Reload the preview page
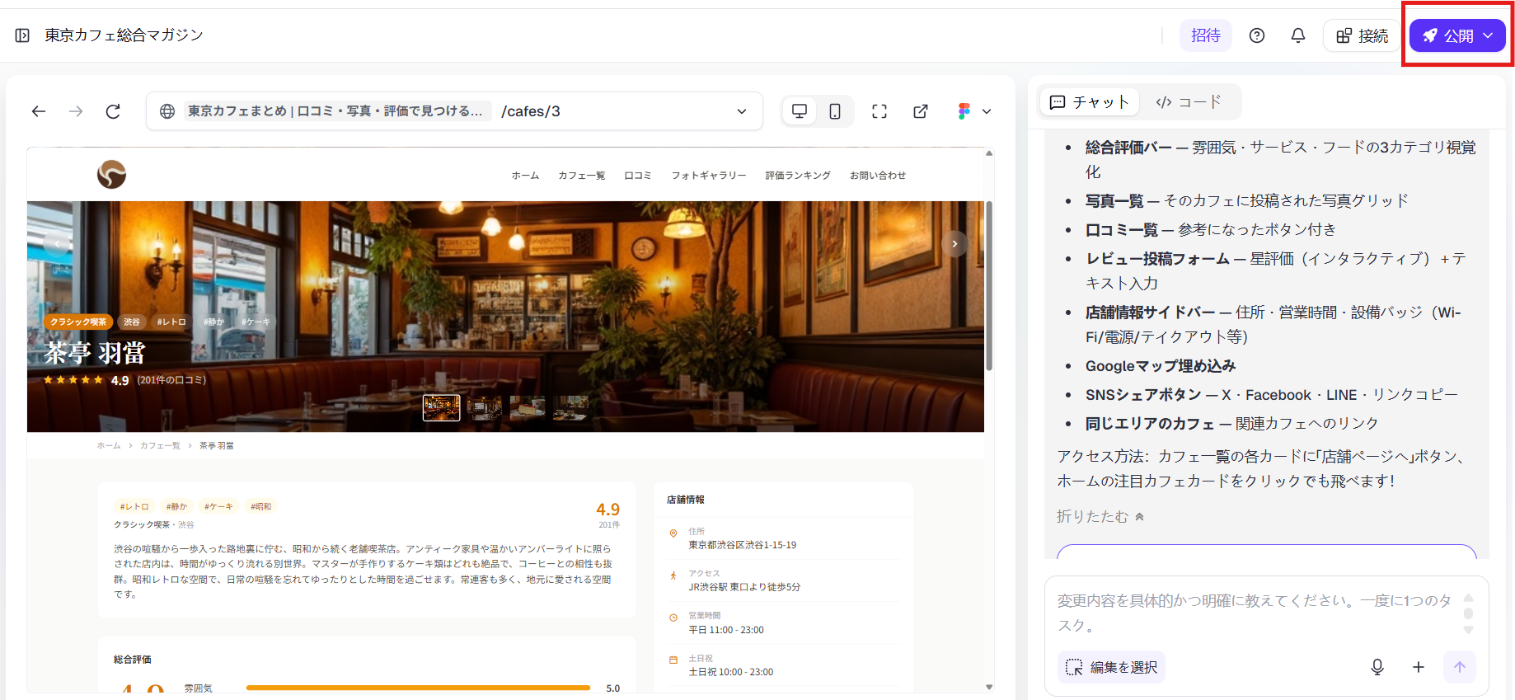Screen dimensions: 1515x700 click(113, 111)
